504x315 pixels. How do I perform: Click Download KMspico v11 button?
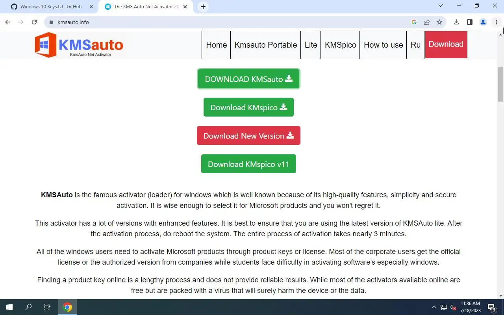(x=248, y=164)
